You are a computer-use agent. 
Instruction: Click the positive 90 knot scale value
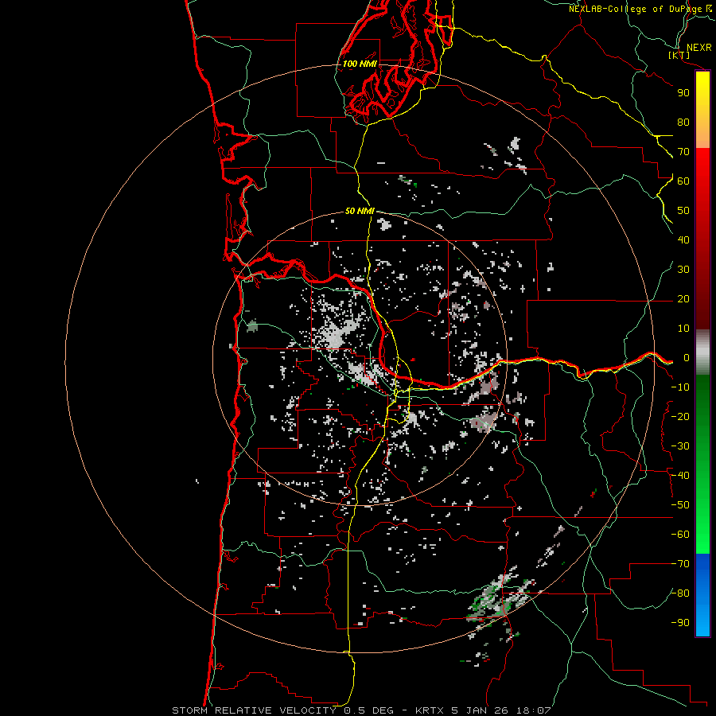point(683,93)
